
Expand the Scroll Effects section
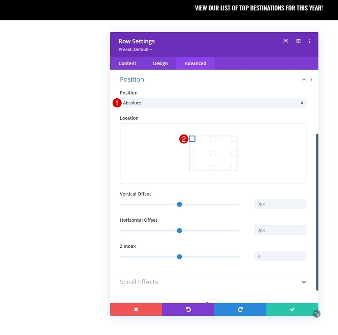[x=304, y=282]
